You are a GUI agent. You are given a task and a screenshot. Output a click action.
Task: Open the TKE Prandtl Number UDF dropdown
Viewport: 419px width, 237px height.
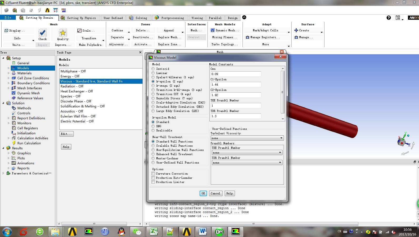coord(247,152)
